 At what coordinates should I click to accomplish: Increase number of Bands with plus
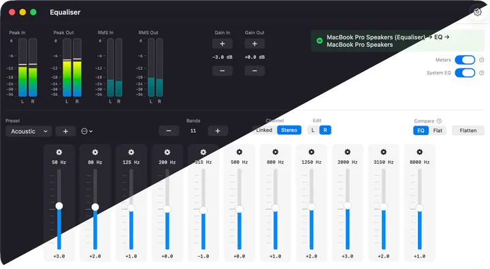[218, 130]
